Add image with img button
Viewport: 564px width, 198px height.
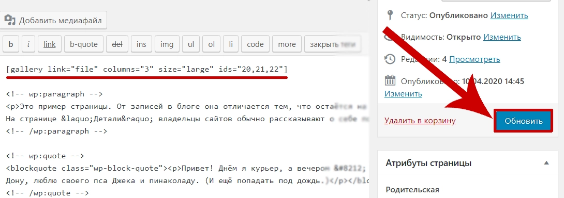(x=167, y=44)
